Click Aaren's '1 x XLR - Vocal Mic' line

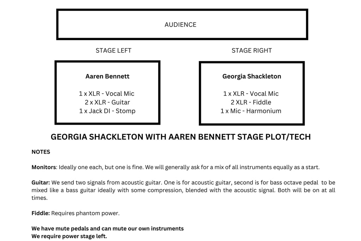coord(106,94)
